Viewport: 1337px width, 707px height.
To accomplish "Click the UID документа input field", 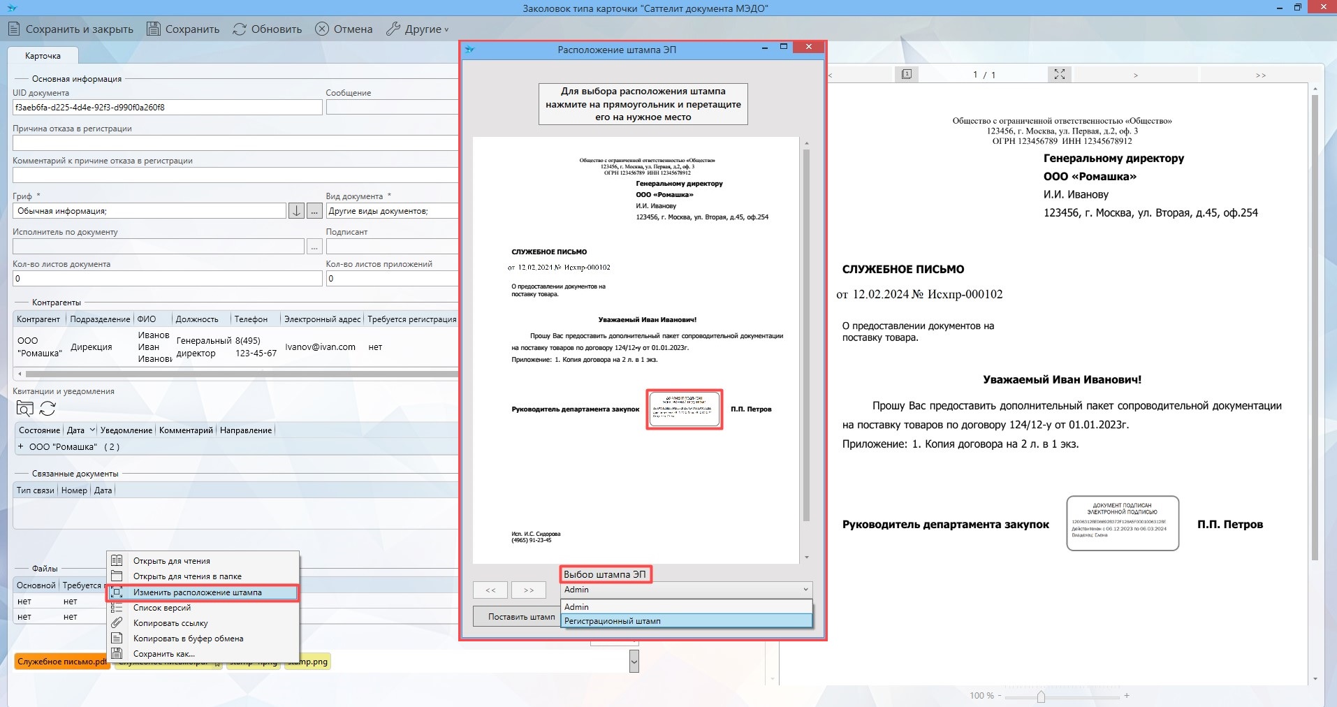I will click(x=167, y=108).
